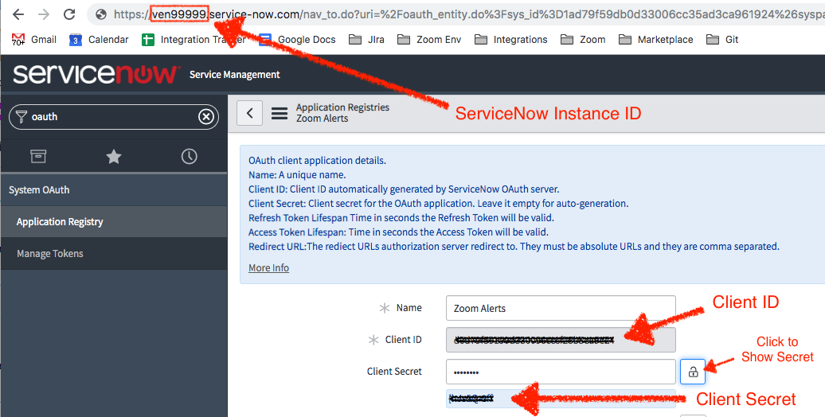Click the filter navigator field containing oauth
The width and height of the screenshot is (825, 417).
tap(113, 117)
